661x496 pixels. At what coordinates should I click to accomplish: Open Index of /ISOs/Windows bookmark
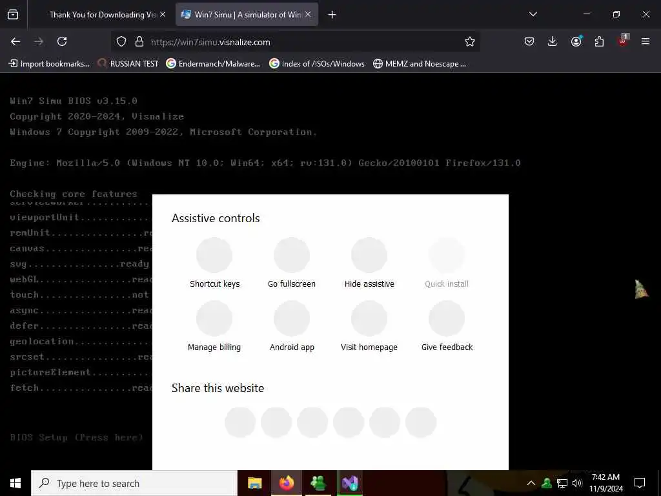pyautogui.click(x=317, y=64)
